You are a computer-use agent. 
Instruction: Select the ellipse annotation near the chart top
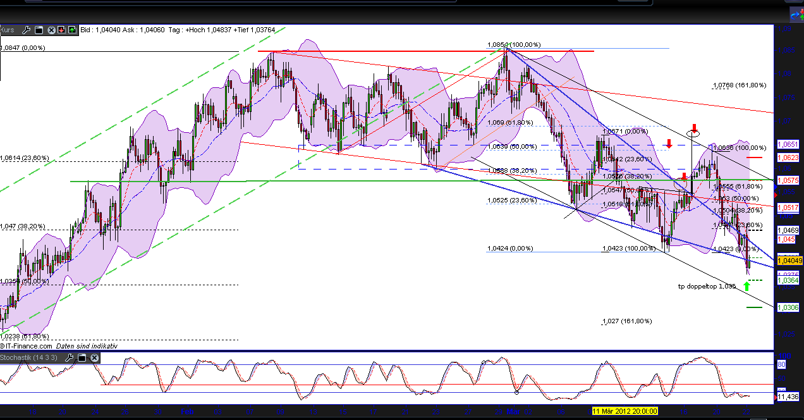(x=693, y=133)
